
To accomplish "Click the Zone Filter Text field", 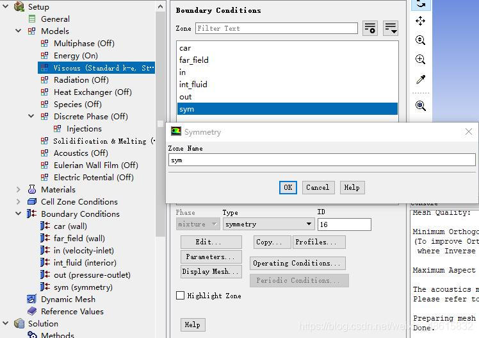I will click(276, 28).
